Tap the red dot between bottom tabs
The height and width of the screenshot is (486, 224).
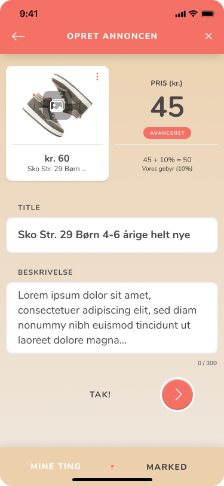pos(112,466)
